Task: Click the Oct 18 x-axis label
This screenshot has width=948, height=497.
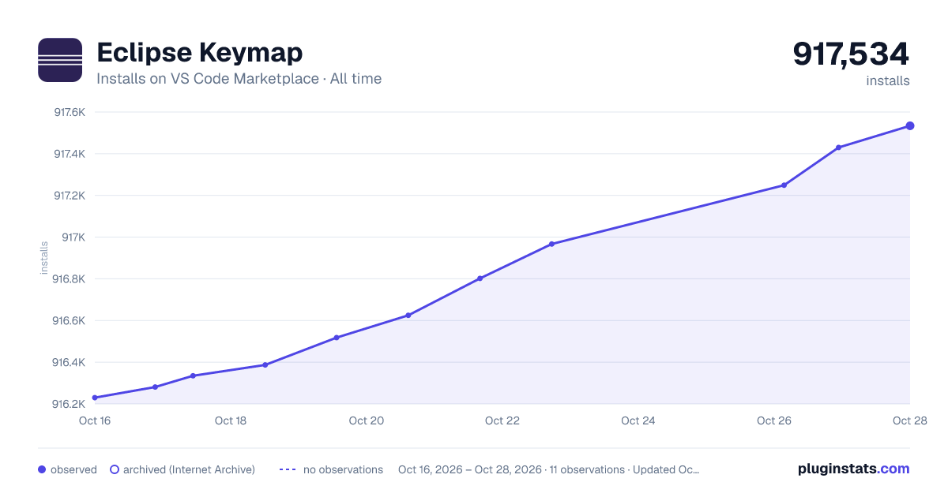Action: click(x=231, y=420)
